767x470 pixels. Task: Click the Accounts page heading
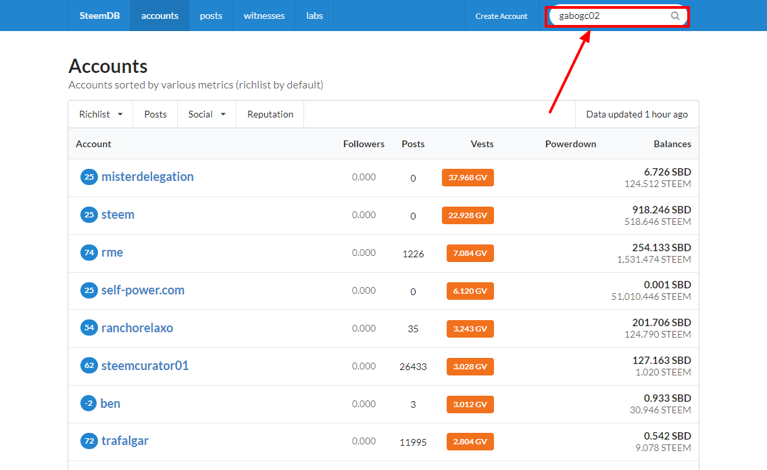tap(107, 66)
